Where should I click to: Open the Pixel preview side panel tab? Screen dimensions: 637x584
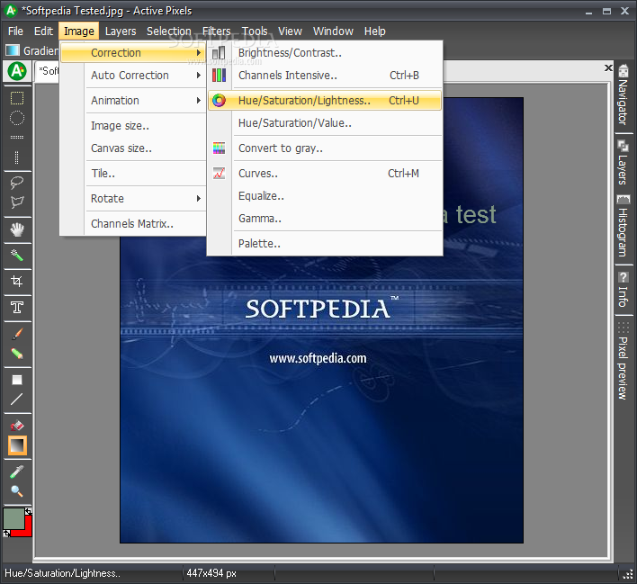[624, 361]
